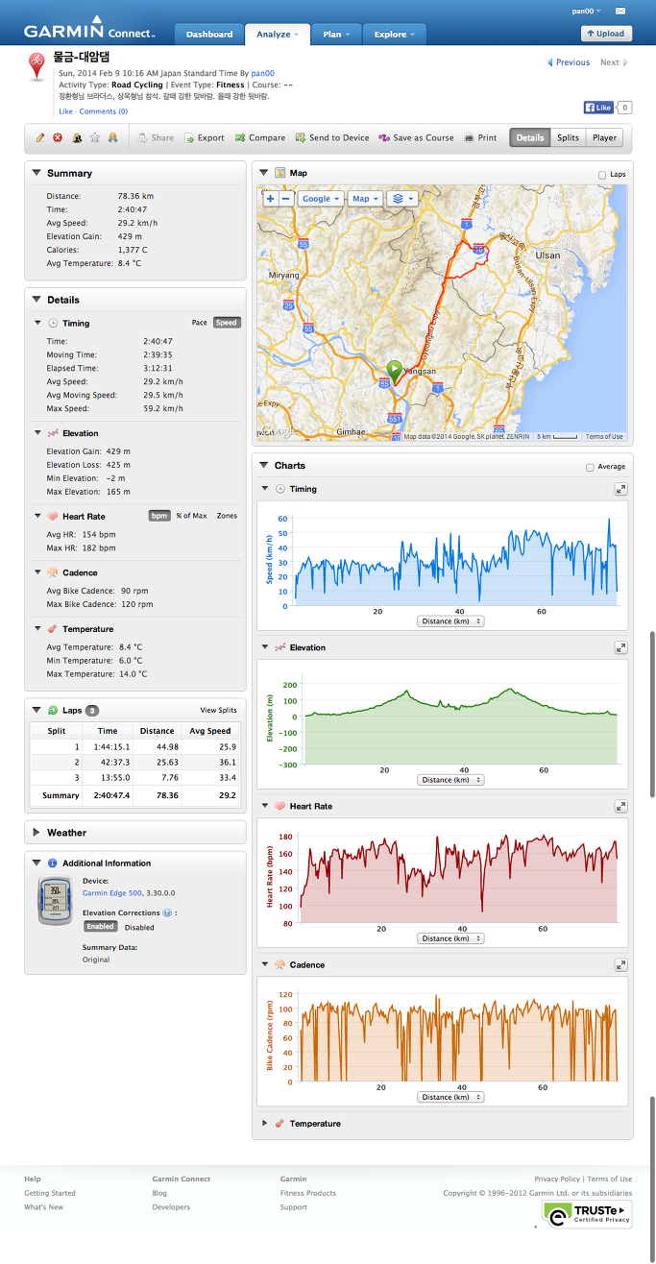This screenshot has width=656, height=1264.
Task: Open Distance (km) dropdown under Cadence chart
Action: [x=450, y=1097]
